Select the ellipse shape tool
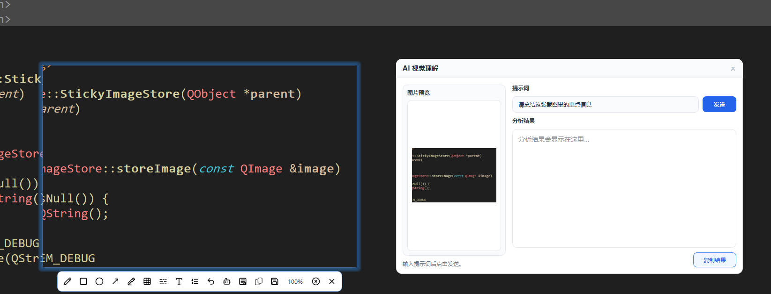Viewport: 771px width, 294px height. click(x=99, y=281)
